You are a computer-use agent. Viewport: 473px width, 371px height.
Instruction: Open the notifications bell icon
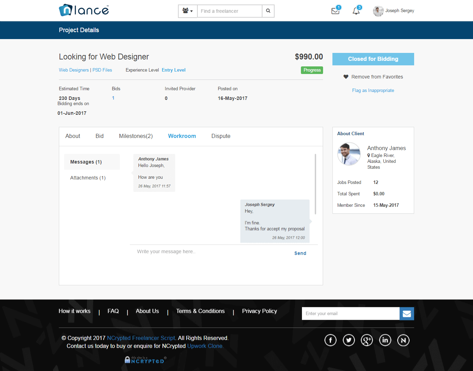click(x=356, y=11)
